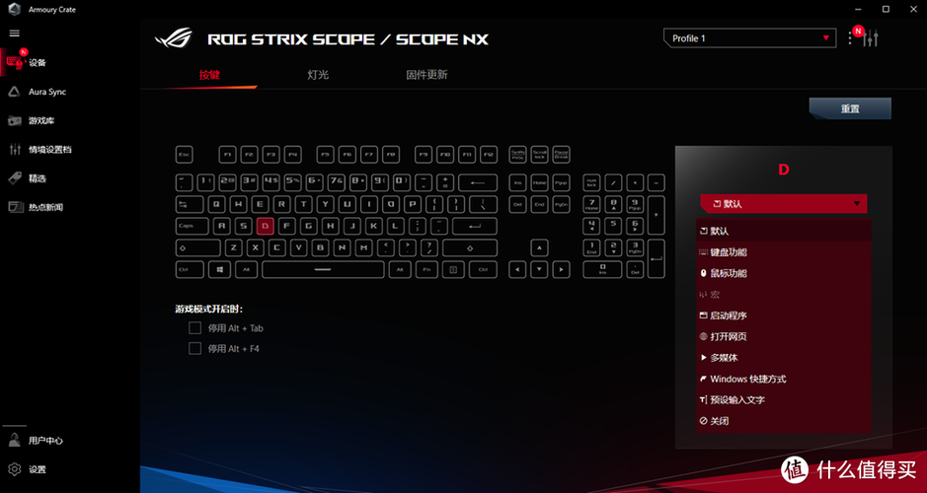Click the three-dot more options icon
927x493 pixels.
pos(850,38)
